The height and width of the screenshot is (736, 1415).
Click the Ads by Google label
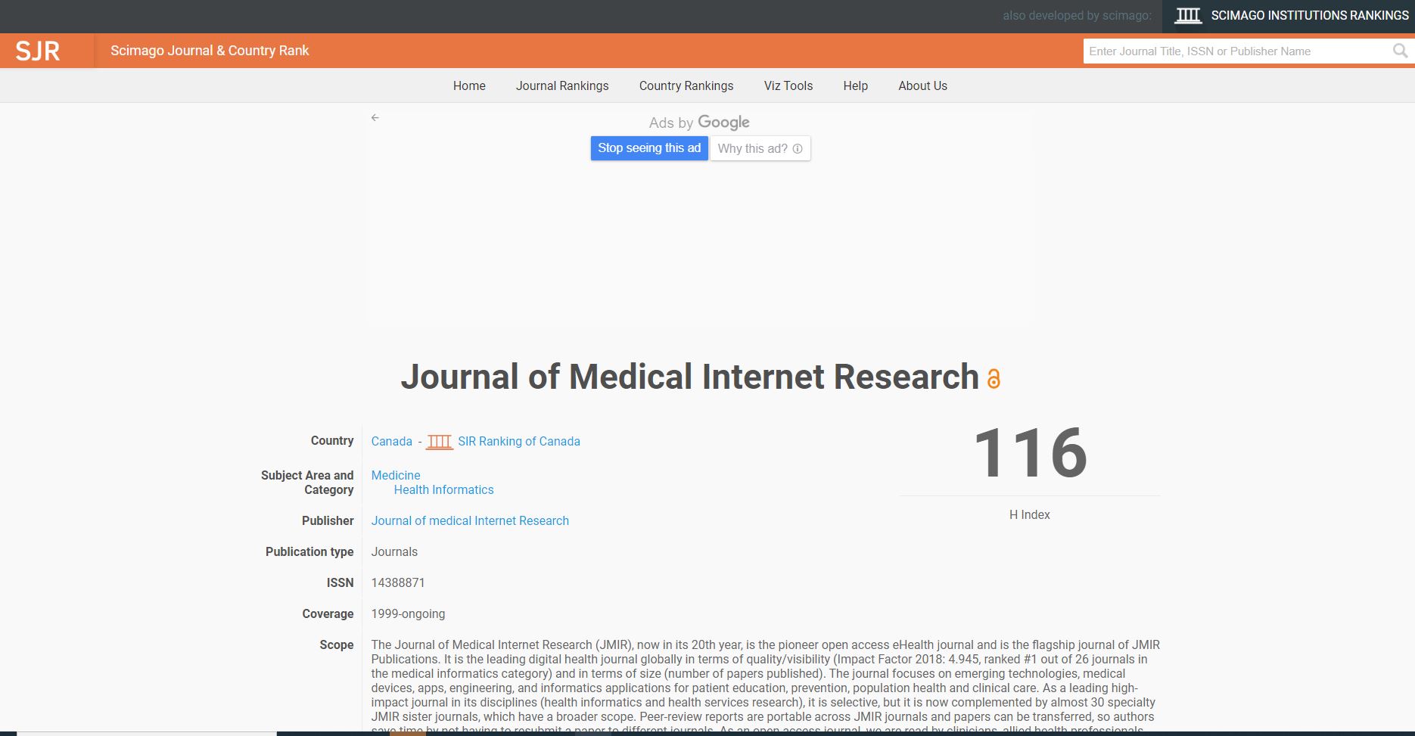pyautogui.click(x=699, y=123)
